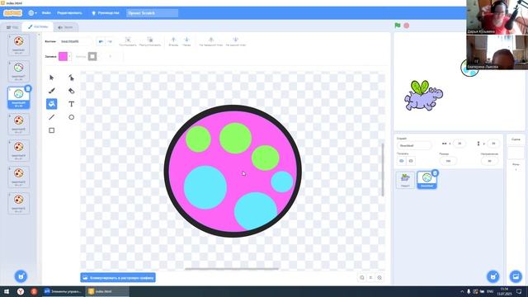This screenshot has height=297, width=528.
Task: Switch to the Sounds tab
Action: point(65,27)
